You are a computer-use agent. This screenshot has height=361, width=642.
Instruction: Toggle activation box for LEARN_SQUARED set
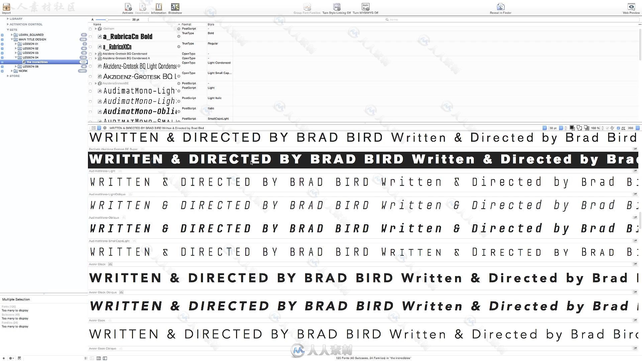(2, 35)
